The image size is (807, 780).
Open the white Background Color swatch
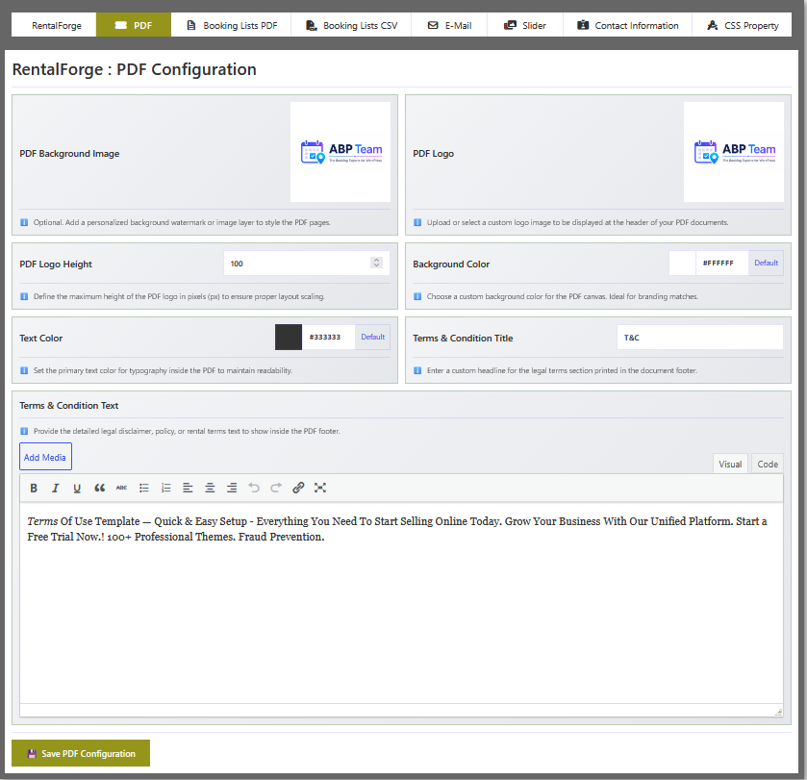tap(683, 263)
